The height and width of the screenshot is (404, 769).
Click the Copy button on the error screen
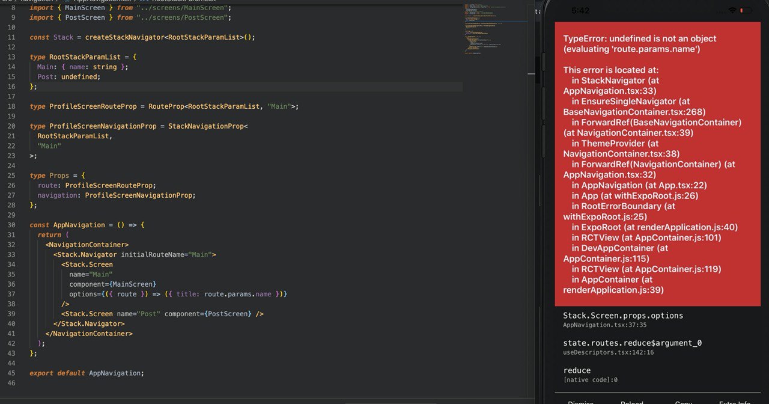[x=683, y=402]
